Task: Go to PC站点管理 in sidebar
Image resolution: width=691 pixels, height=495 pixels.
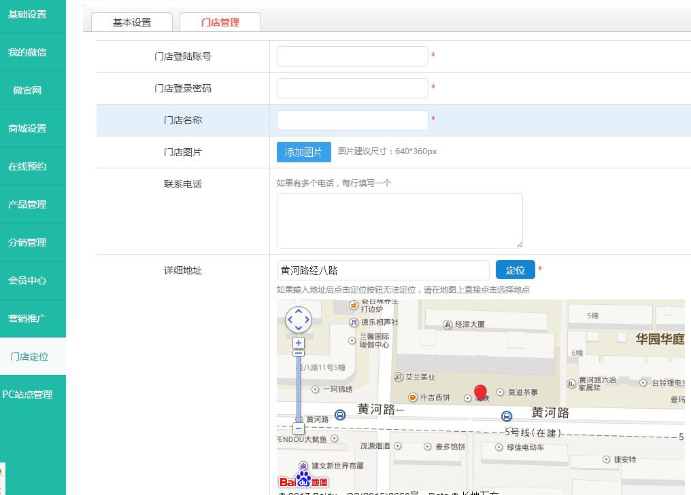Action: click(x=27, y=395)
